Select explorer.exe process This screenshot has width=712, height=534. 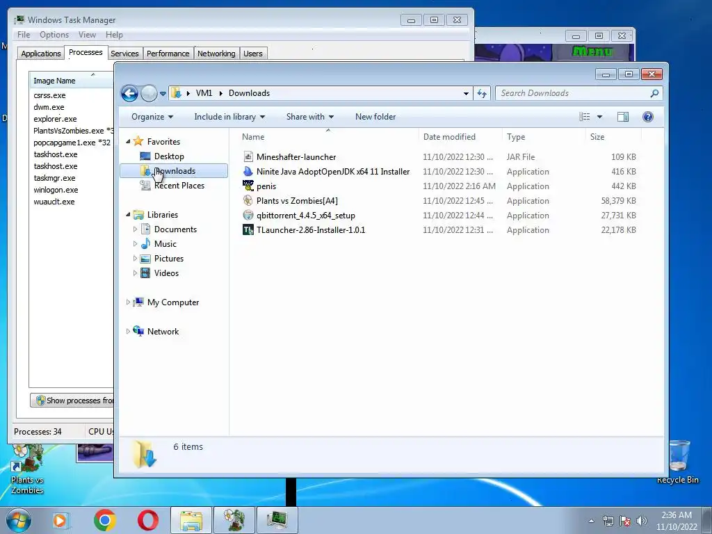point(55,119)
